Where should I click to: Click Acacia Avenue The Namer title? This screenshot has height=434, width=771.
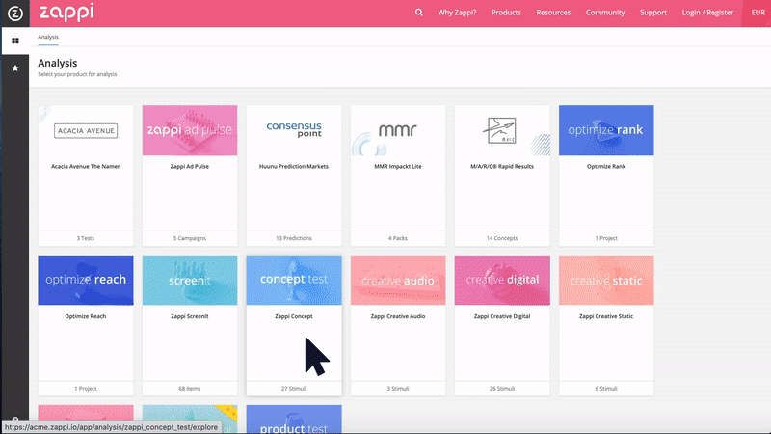coord(86,166)
